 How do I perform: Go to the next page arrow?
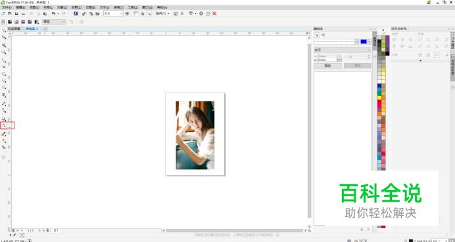pyautogui.click(x=39, y=230)
